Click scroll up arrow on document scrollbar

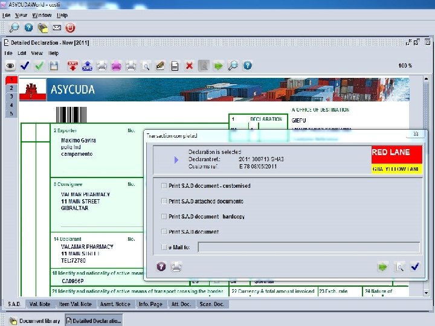pyautogui.click(x=427, y=79)
